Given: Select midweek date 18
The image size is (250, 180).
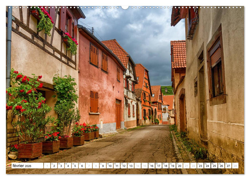Looking at the screenshot, I should pyautogui.click(x=165, y=167).
